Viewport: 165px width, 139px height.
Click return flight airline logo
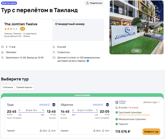pos(107,105)
